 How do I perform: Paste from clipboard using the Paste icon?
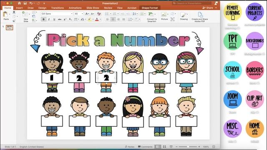pos(5,14)
